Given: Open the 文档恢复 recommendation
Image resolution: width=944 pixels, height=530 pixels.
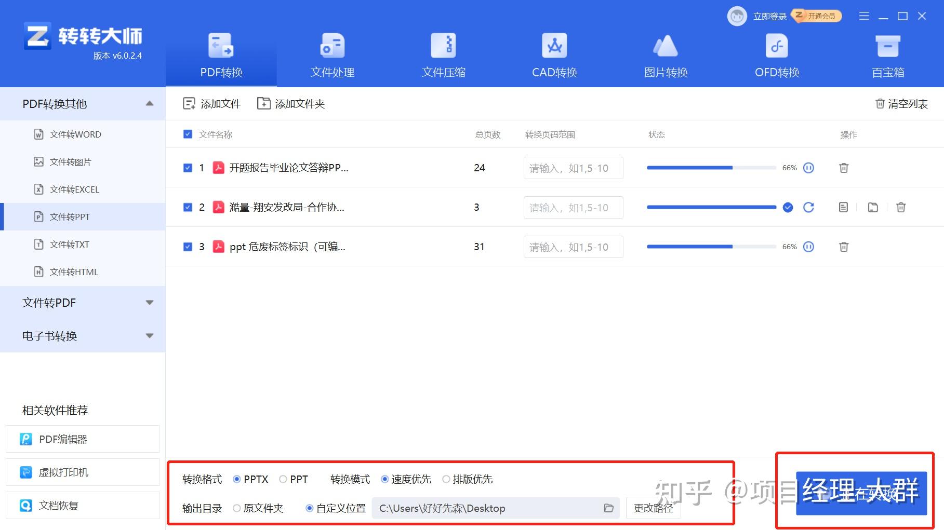Looking at the screenshot, I should pyautogui.click(x=83, y=506).
